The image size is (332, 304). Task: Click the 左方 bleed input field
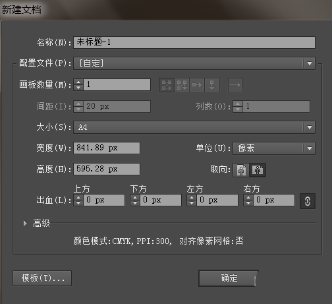pos(217,200)
